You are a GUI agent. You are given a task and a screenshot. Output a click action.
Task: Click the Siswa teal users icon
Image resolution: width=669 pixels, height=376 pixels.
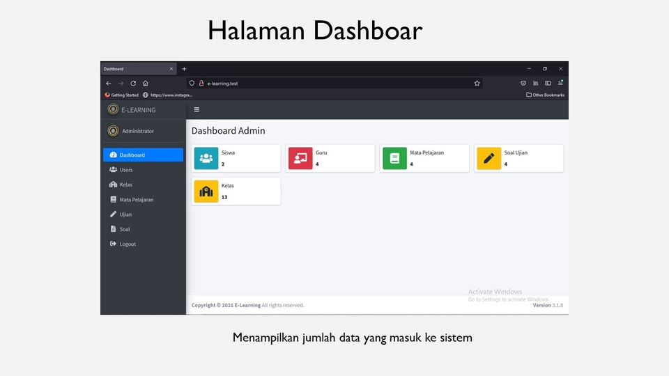(206, 158)
